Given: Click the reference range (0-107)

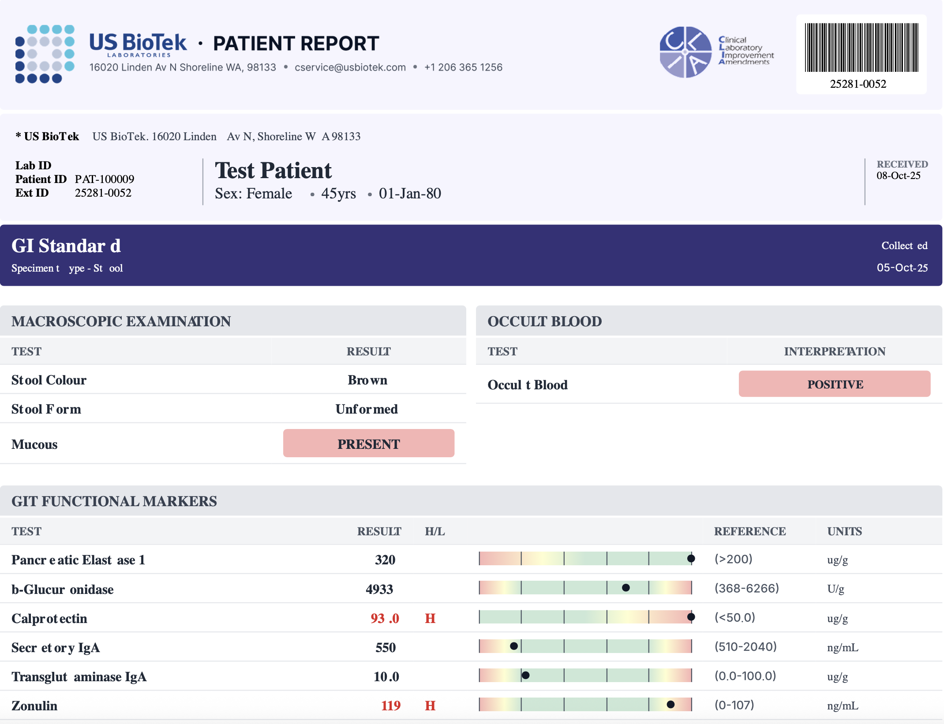Looking at the screenshot, I should click(x=734, y=705).
